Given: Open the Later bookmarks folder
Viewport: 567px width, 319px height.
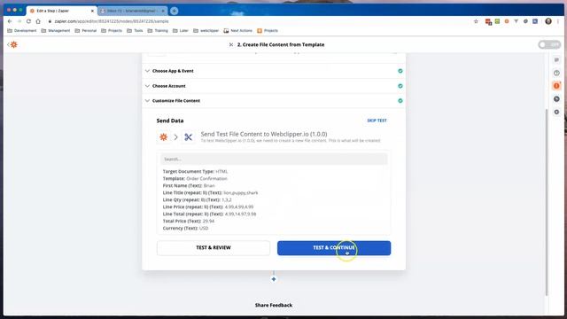Looking at the screenshot, I should point(181,31).
